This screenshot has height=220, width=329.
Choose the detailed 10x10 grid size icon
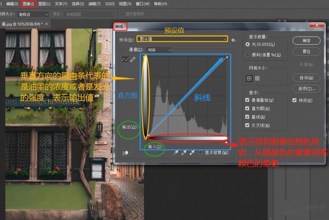coord(257,78)
